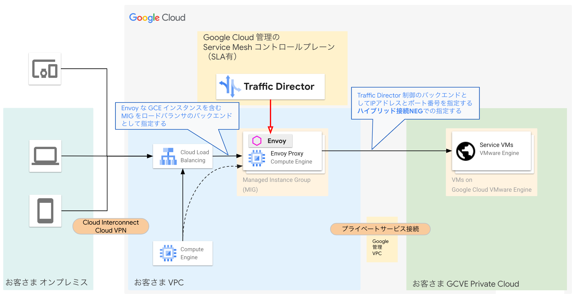Click the Managed Instance Group label
575x297 pixels.
276,180
